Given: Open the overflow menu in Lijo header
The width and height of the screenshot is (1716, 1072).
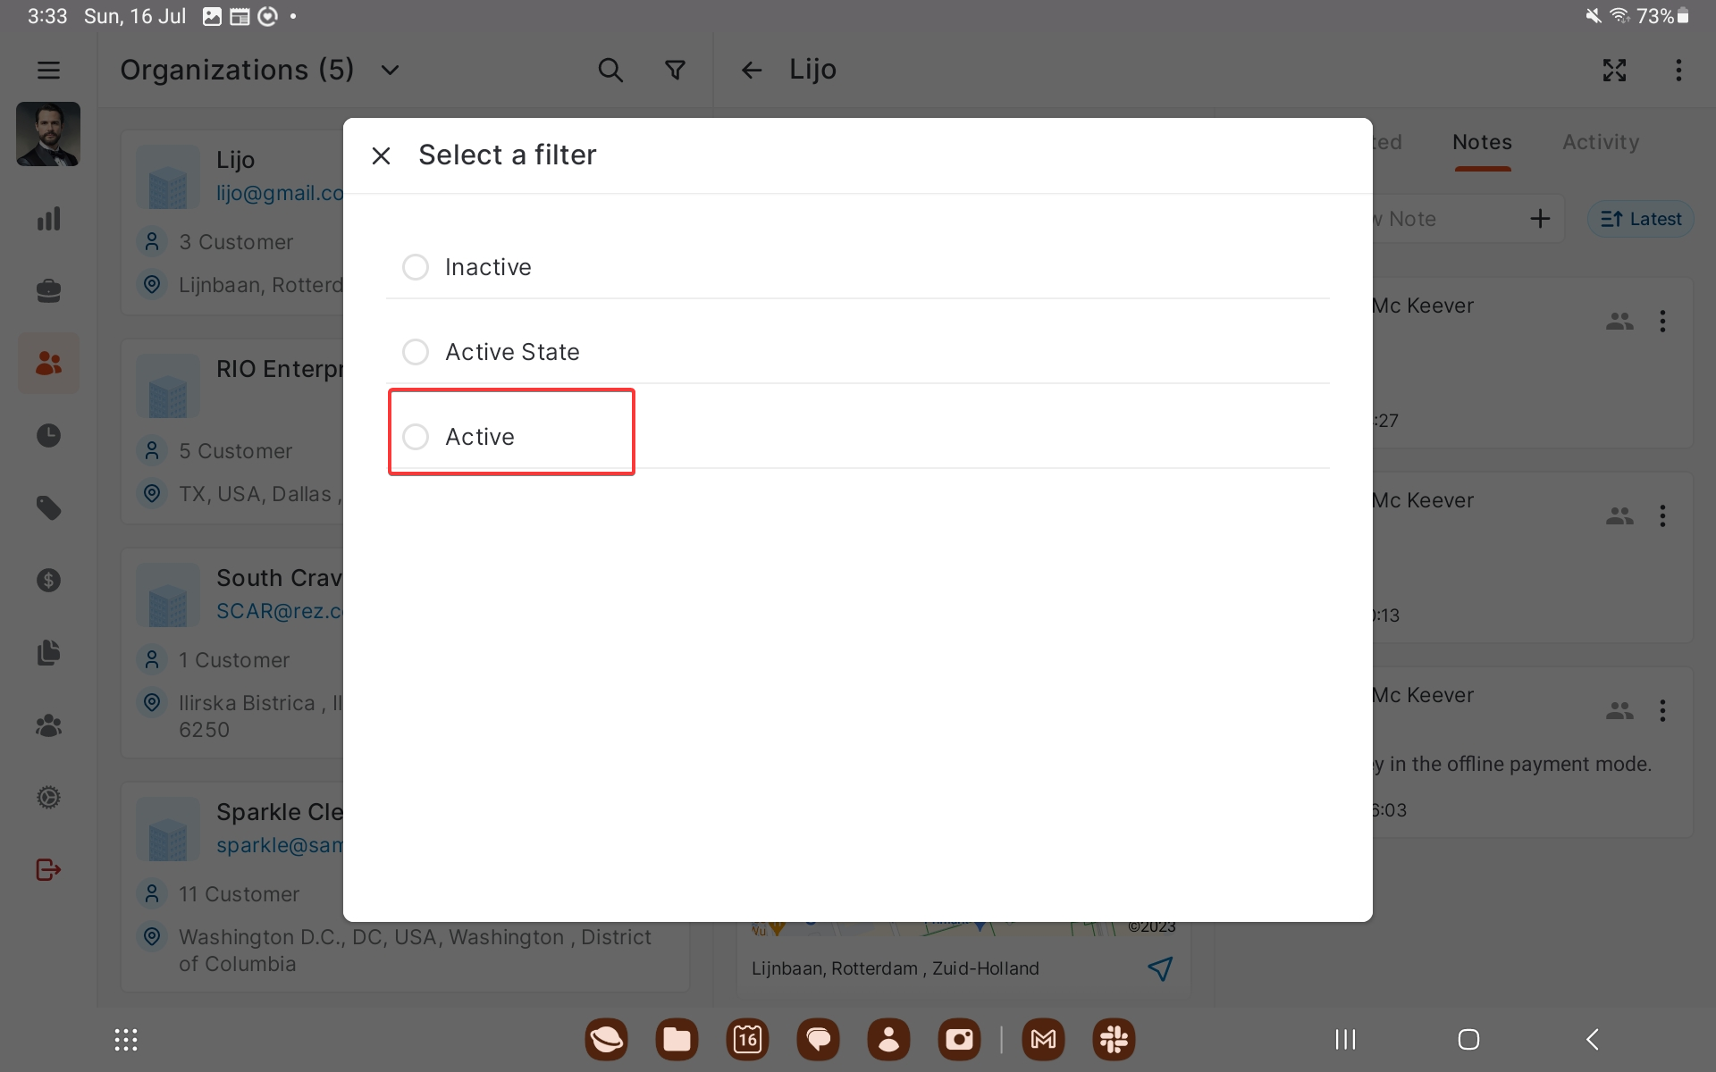Looking at the screenshot, I should coord(1678,70).
